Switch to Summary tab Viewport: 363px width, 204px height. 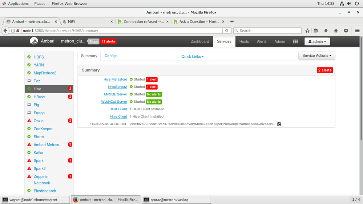pos(89,56)
